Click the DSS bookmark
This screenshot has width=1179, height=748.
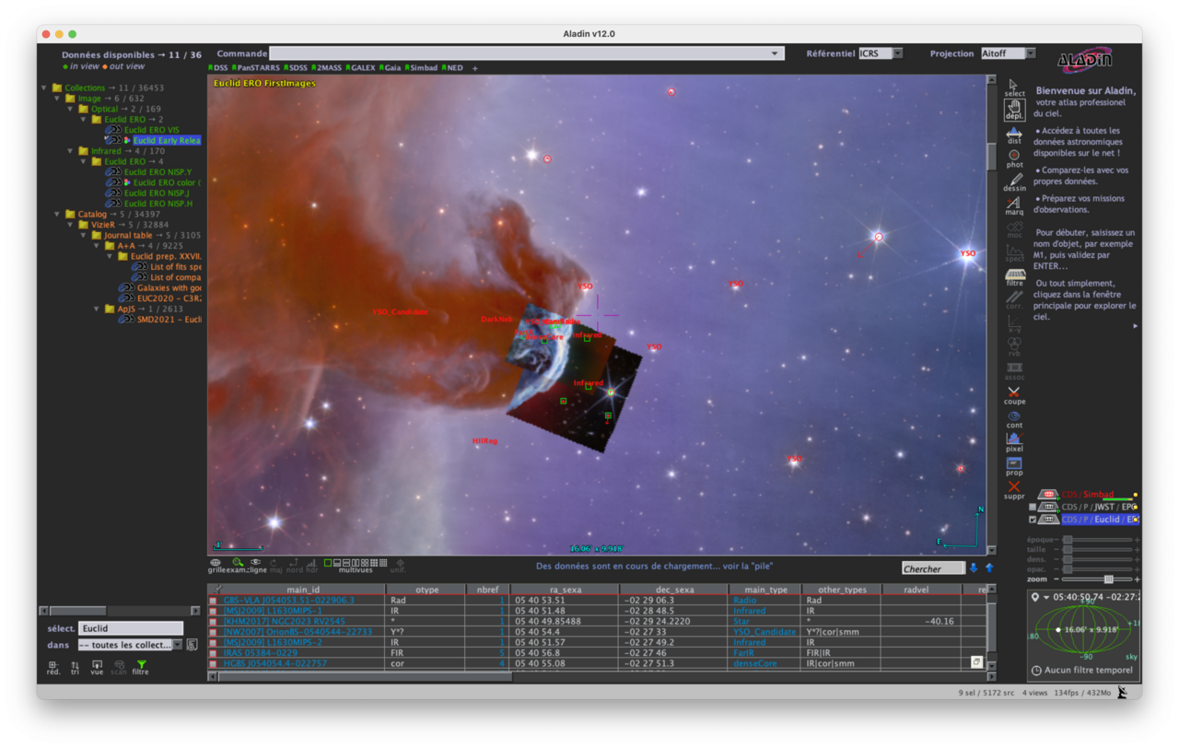point(218,68)
